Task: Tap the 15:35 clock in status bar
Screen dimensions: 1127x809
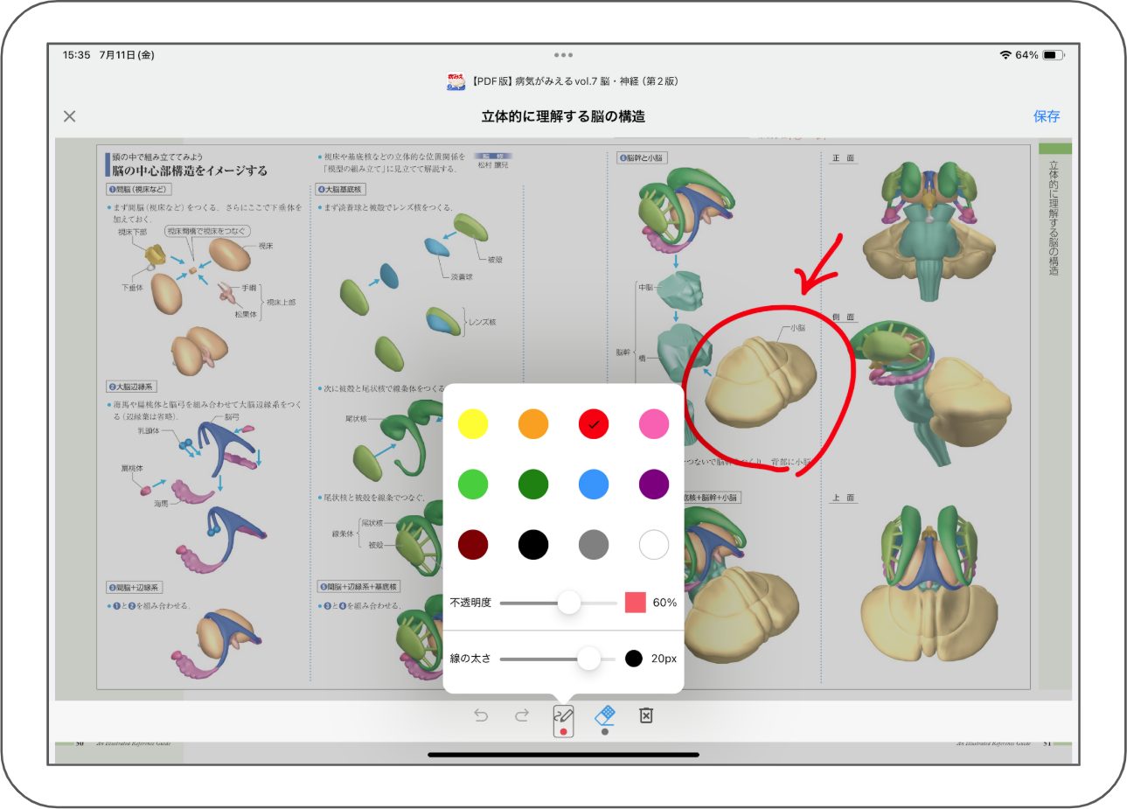Action: coord(76,55)
